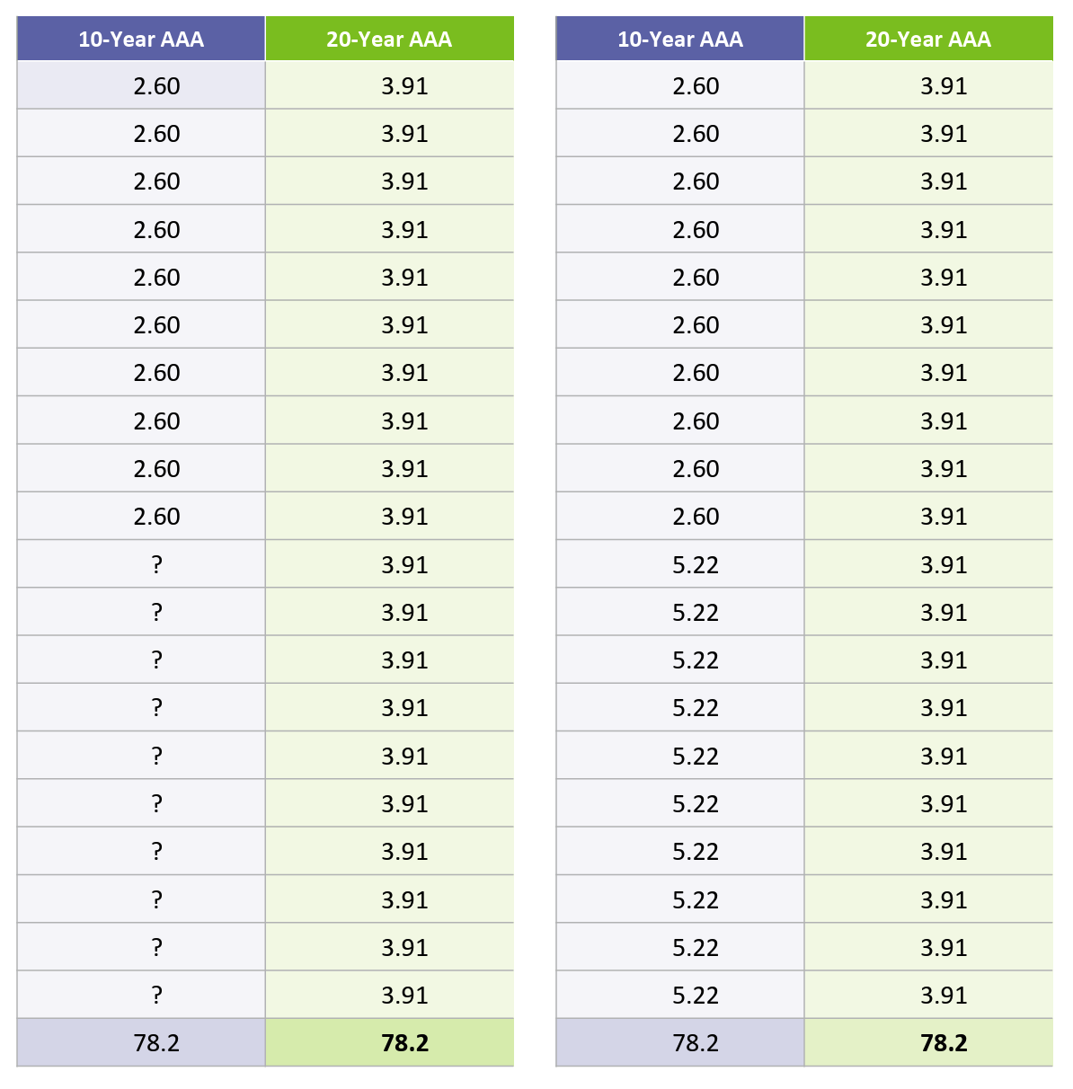This screenshot has width=1073, height=1089.
Task: Select the right table's 10-Year AAA header
Action: pos(680,40)
